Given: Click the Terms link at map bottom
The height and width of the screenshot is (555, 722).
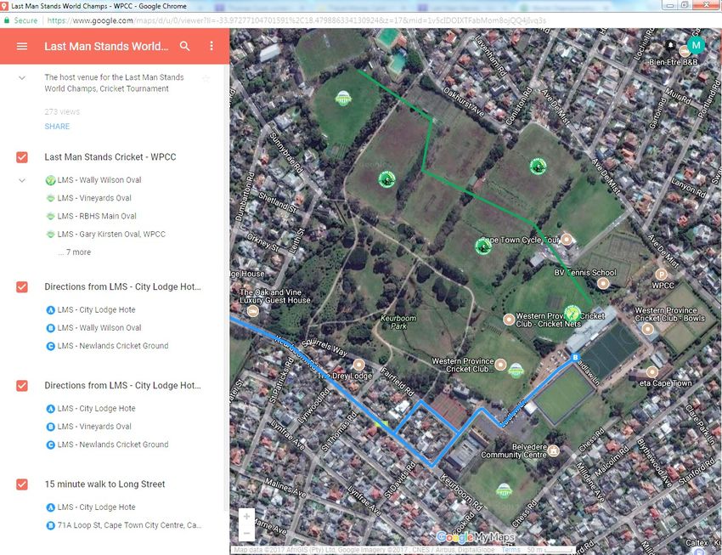Looking at the screenshot, I should (x=510, y=550).
